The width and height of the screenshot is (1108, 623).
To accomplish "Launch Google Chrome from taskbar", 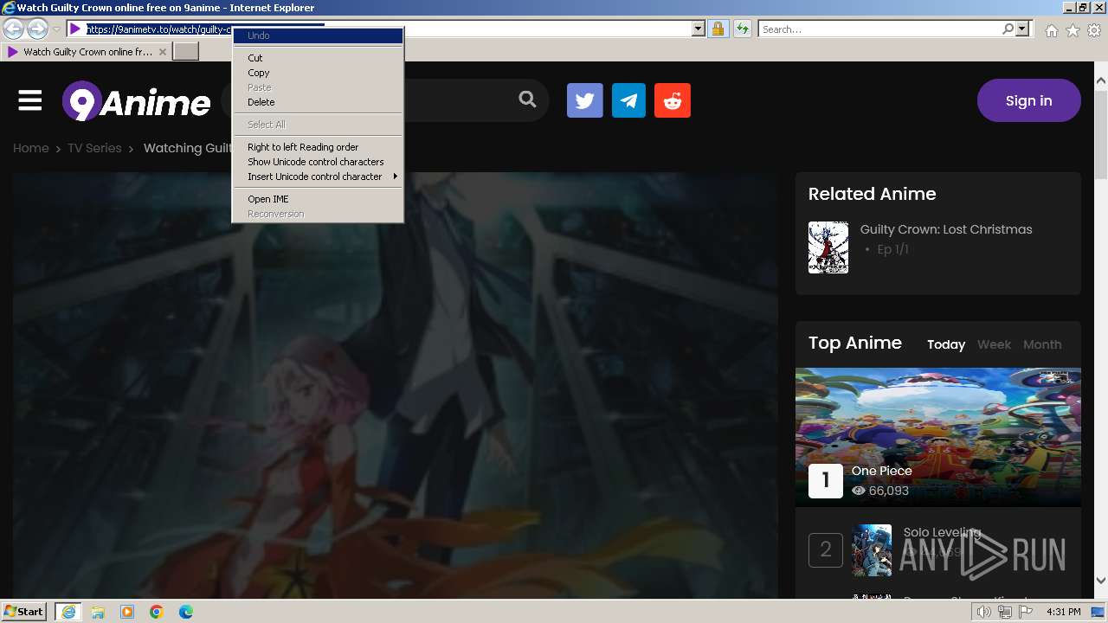I will [157, 612].
